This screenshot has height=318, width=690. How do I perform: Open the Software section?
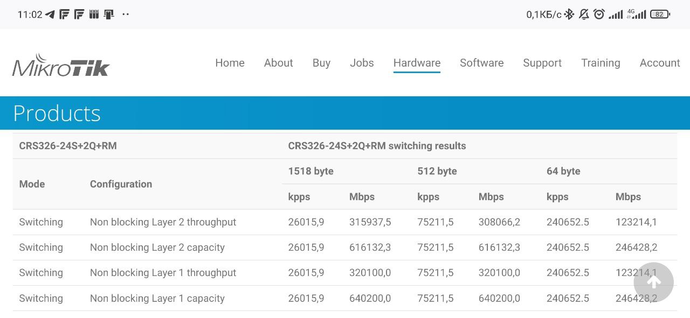tap(481, 63)
